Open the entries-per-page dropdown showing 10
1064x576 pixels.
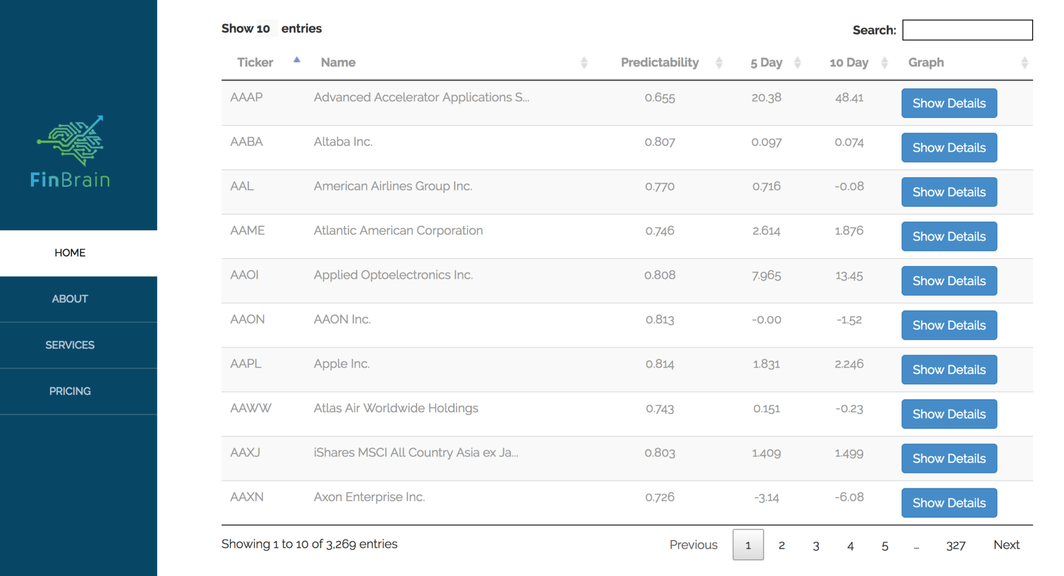click(x=264, y=29)
